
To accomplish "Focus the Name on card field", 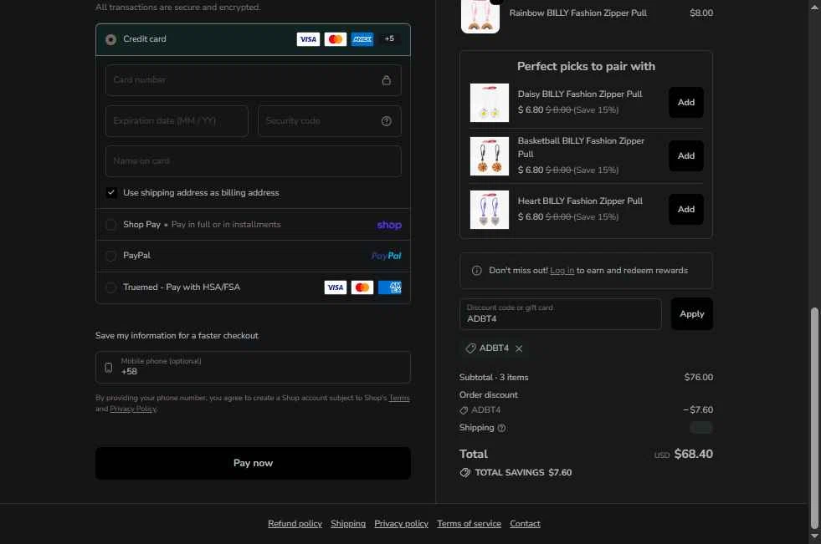I will (254, 161).
